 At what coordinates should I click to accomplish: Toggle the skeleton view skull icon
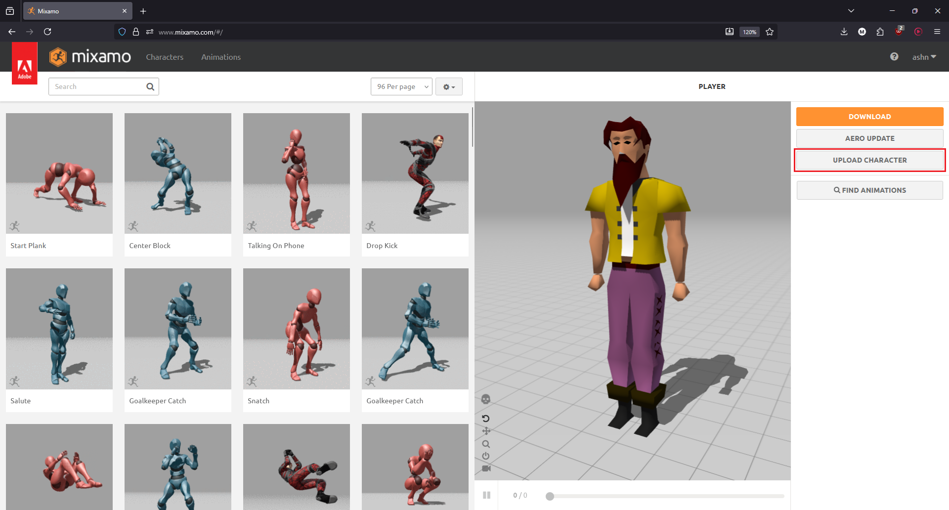pyautogui.click(x=485, y=399)
